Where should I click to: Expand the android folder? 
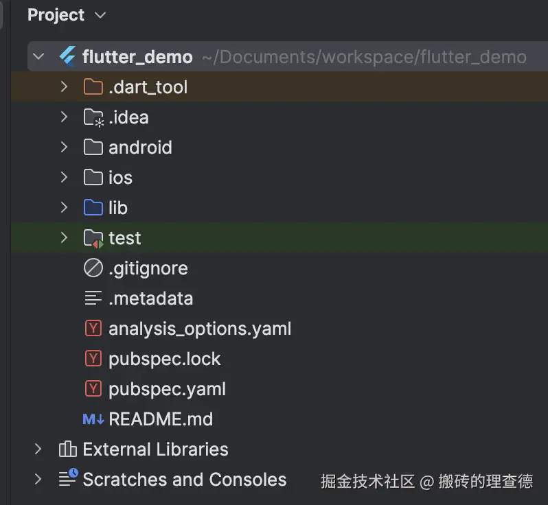(64, 148)
